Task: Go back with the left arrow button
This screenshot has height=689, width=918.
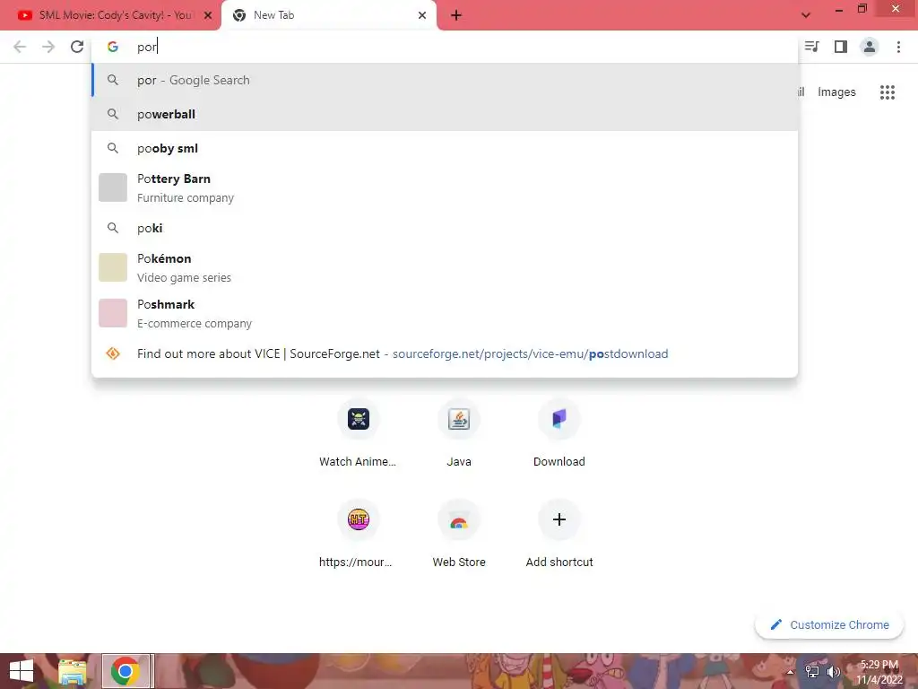Action: pyautogui.click(x=20, y=47)
